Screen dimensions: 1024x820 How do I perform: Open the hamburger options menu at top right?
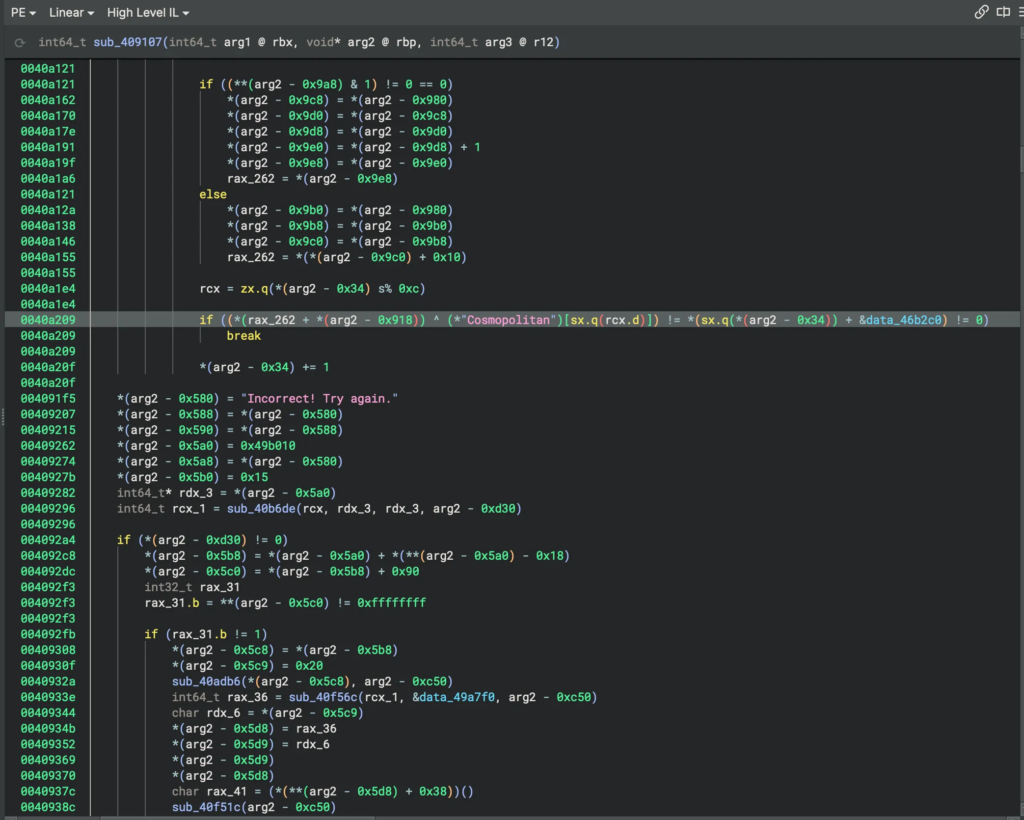point(1021,12)
